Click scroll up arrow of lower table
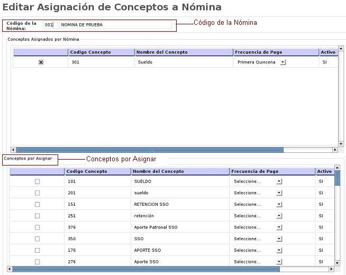 pos(338,168)
